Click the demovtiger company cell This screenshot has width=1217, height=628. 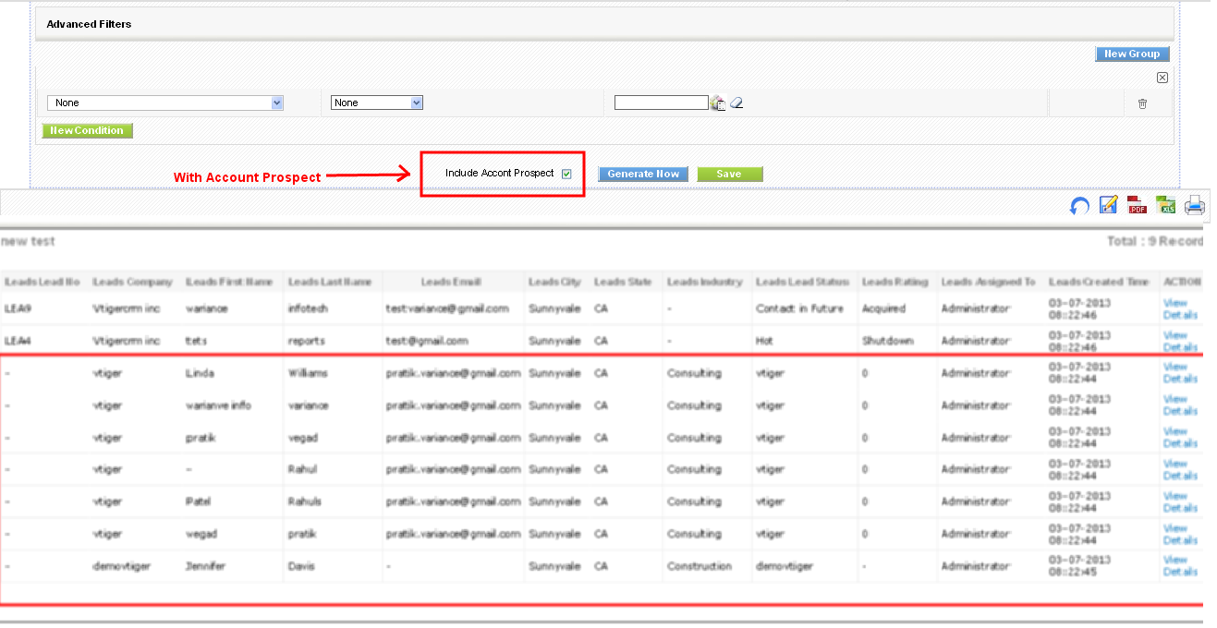click(121, 566)
